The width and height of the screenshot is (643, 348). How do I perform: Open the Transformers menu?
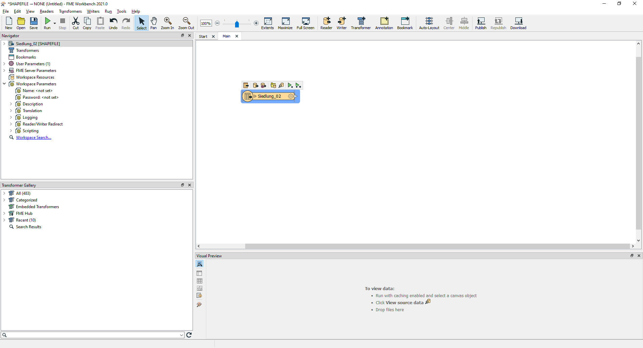click(70, 11)
